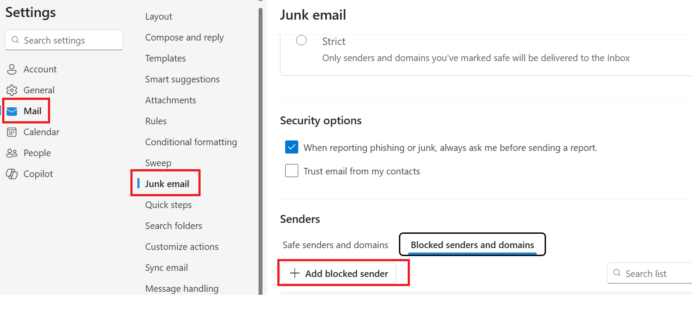Click the Mail envelope icon
Screen dimensions: 692x314
click(12, 111)
